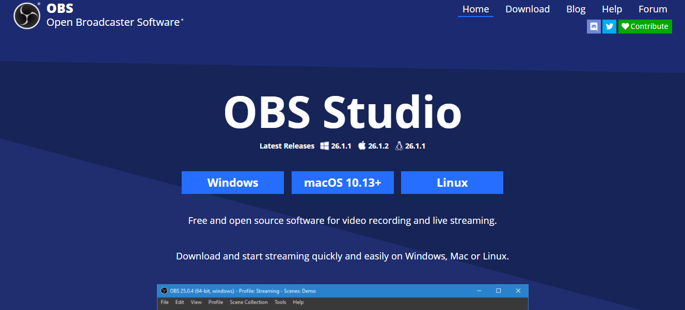
Task: Click the Windows logo beside 26.1.1
Action: (325, 146)
